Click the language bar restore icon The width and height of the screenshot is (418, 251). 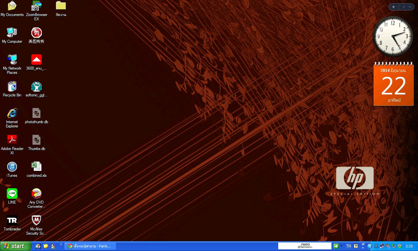click(x=363, y=244)
